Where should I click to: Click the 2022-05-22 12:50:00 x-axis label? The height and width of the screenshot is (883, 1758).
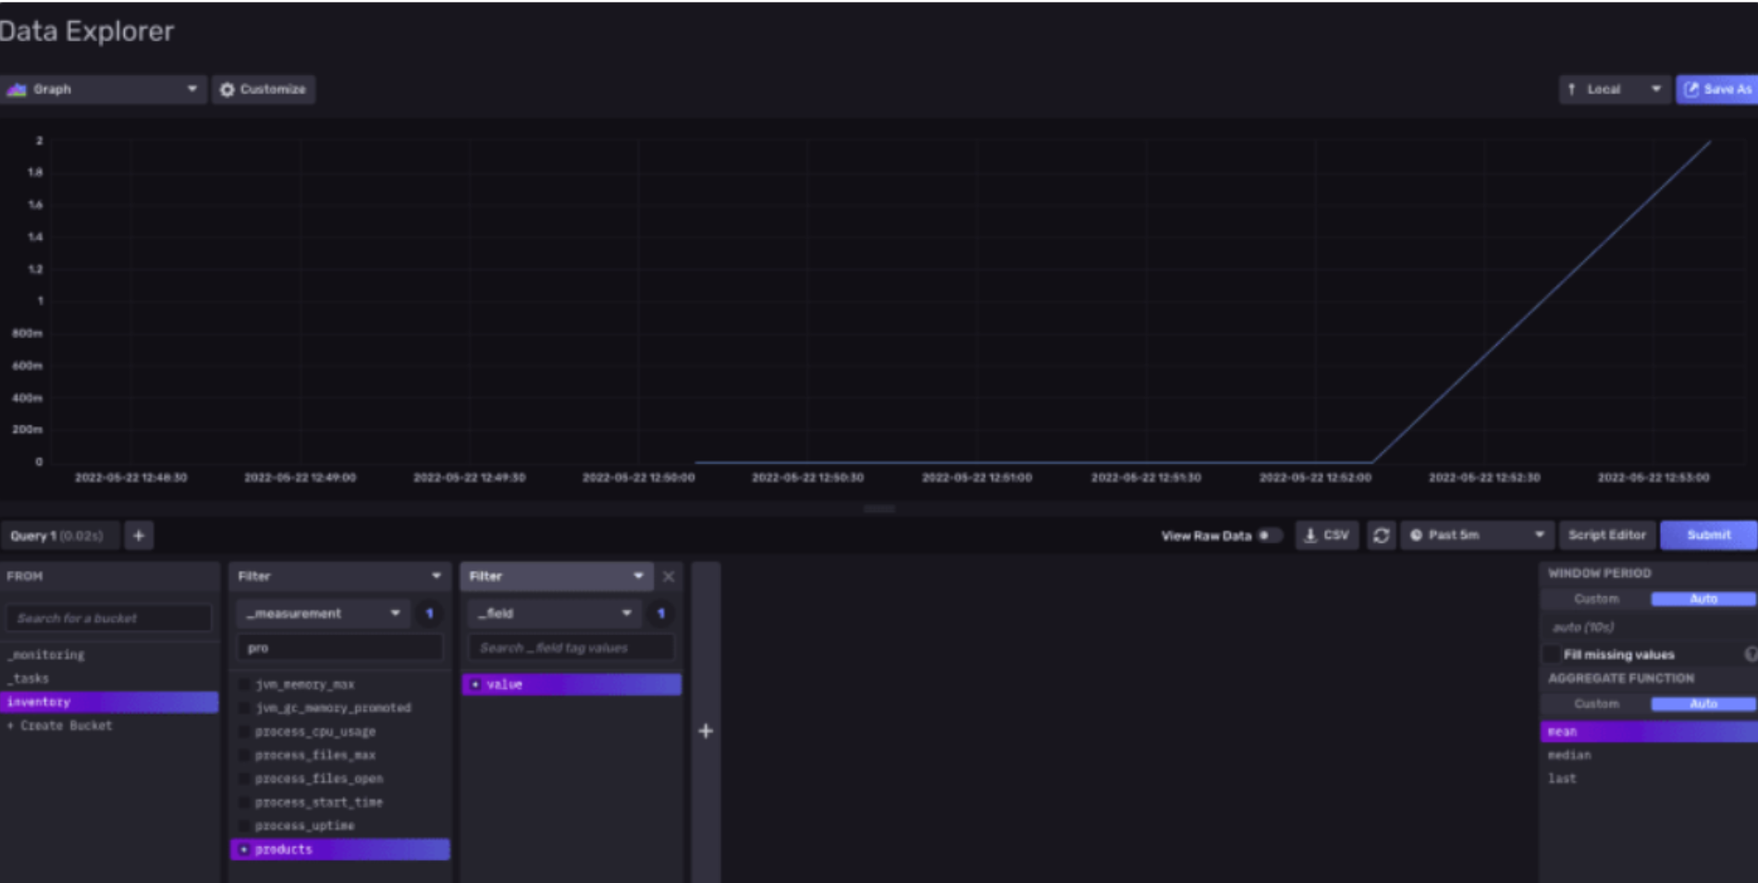point(638,478)
